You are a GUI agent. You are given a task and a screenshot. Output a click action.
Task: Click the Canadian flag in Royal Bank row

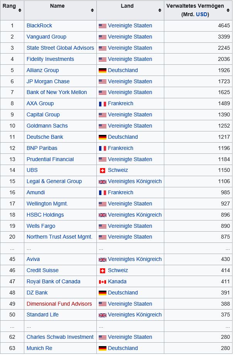[102, 282]
